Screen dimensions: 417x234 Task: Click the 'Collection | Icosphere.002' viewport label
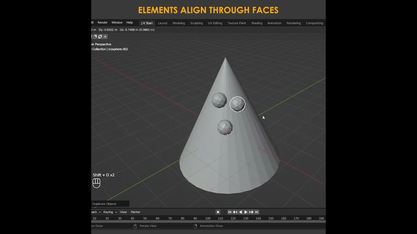coord(110,49)
